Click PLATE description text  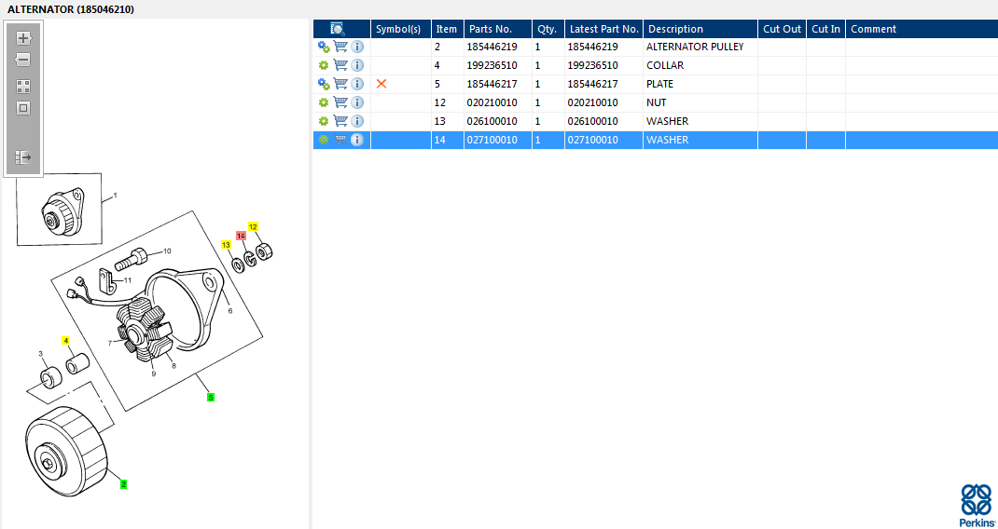coord(660,84)
